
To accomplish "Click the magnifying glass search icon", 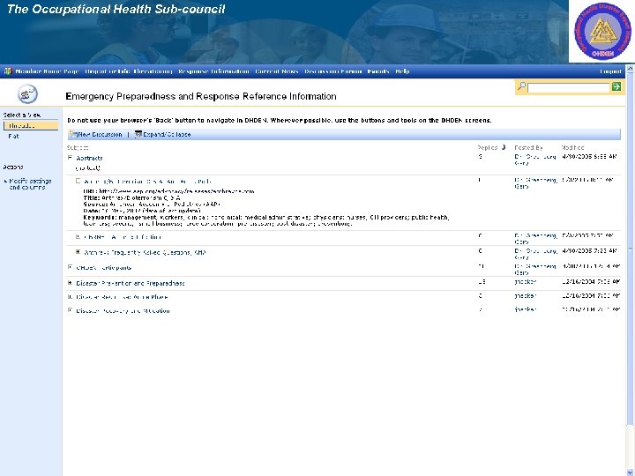I will point(522,86).
